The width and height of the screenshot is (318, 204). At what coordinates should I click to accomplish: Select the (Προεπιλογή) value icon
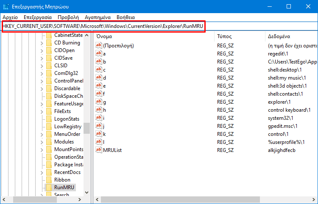[x=99, y=46]
